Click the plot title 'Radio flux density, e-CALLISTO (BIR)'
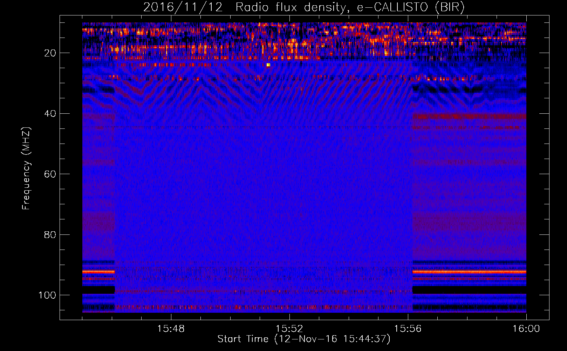567x351 pixels. (x=350, y=7)
